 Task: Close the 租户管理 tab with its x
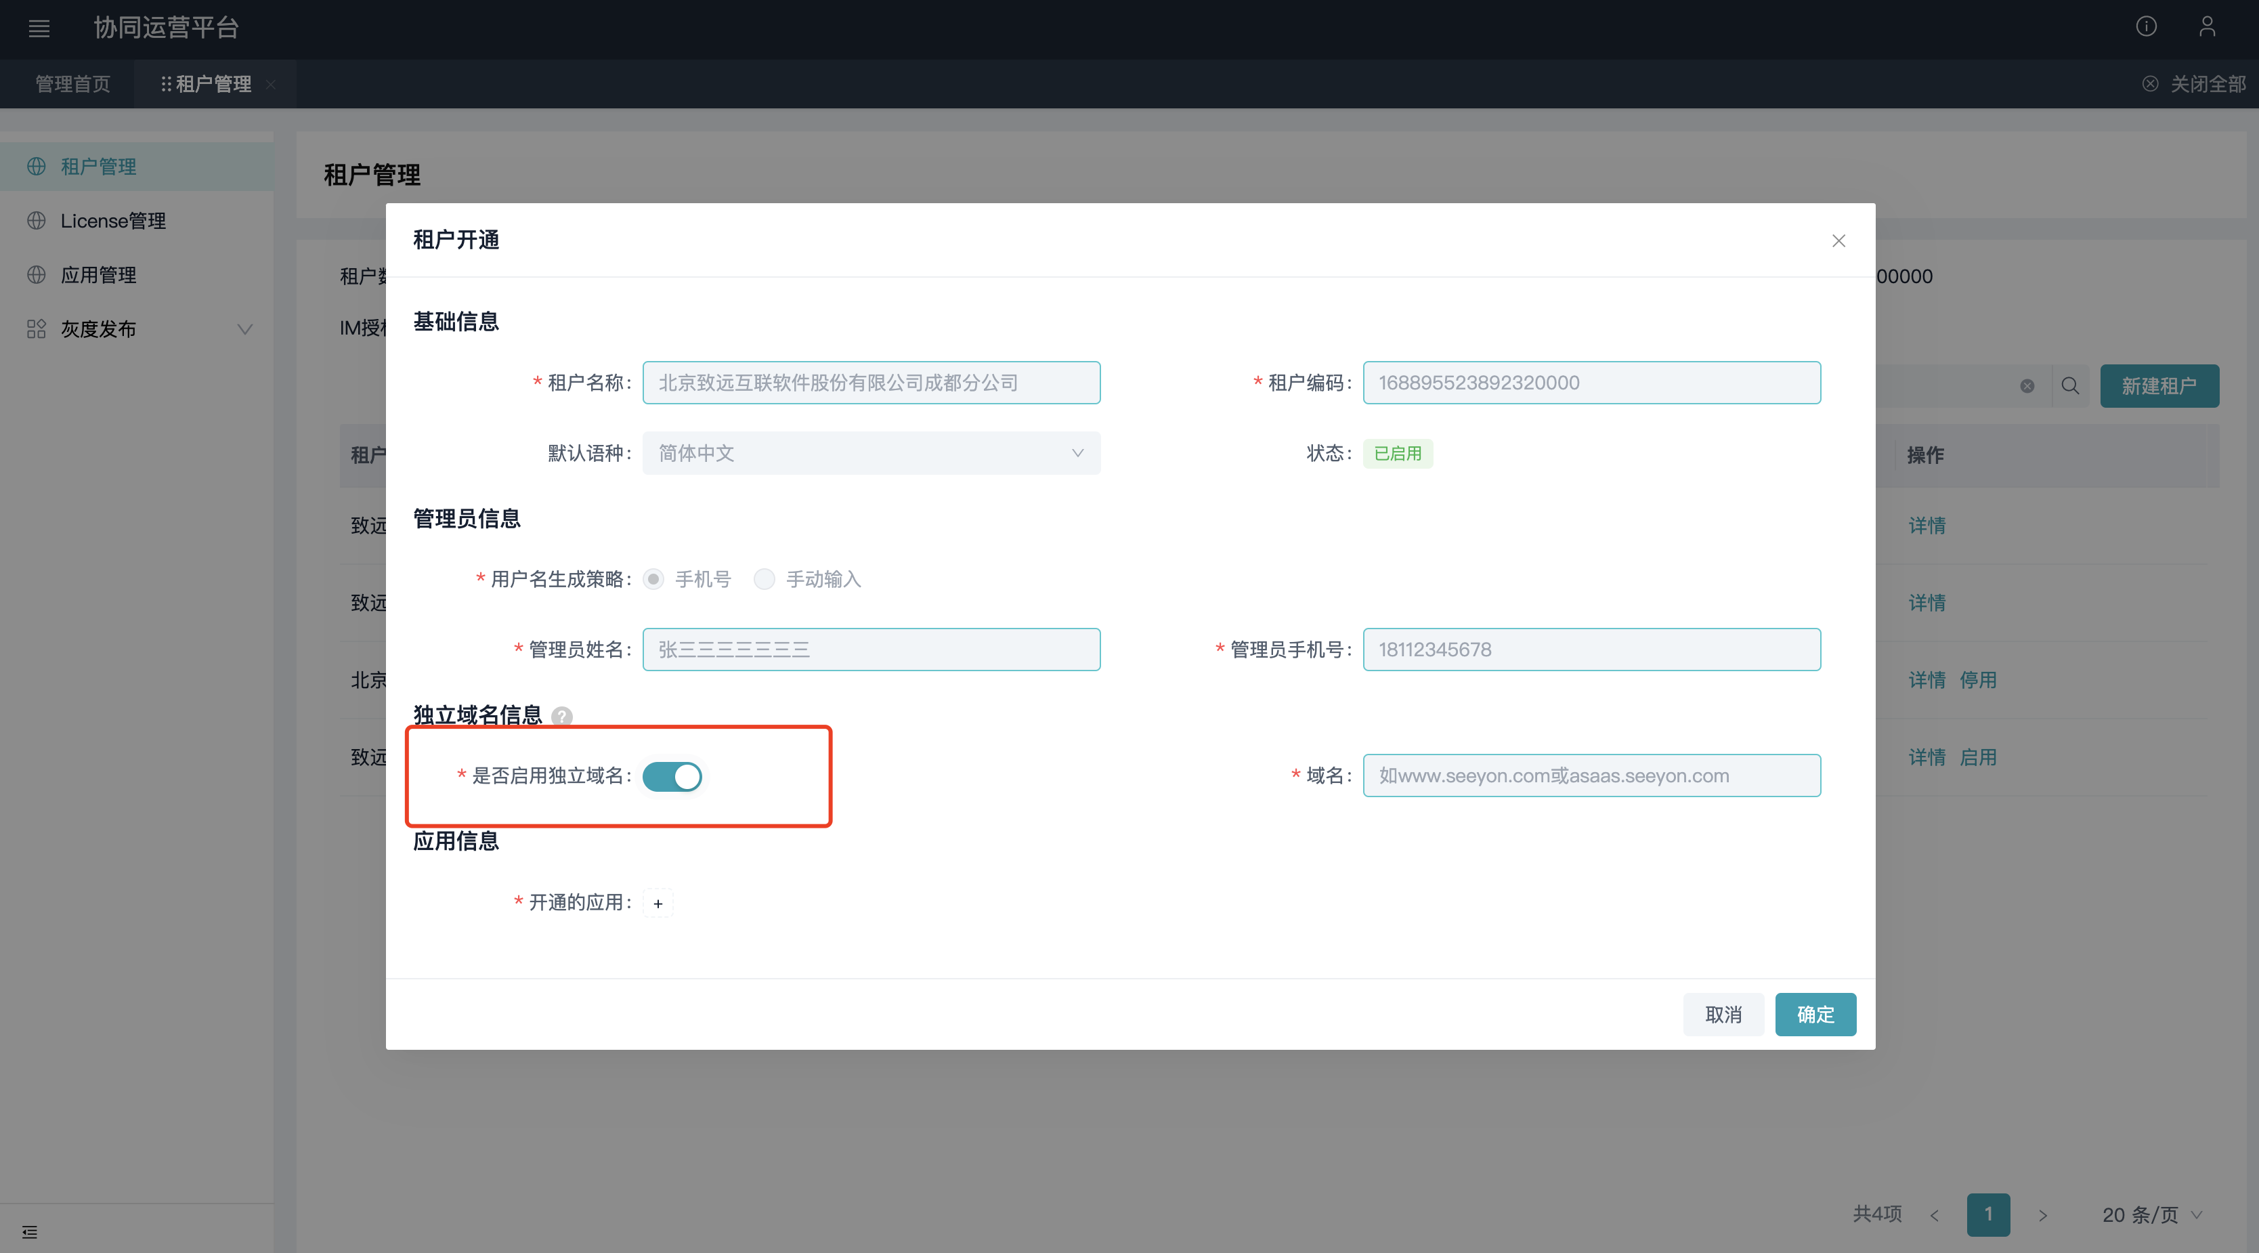271,85
